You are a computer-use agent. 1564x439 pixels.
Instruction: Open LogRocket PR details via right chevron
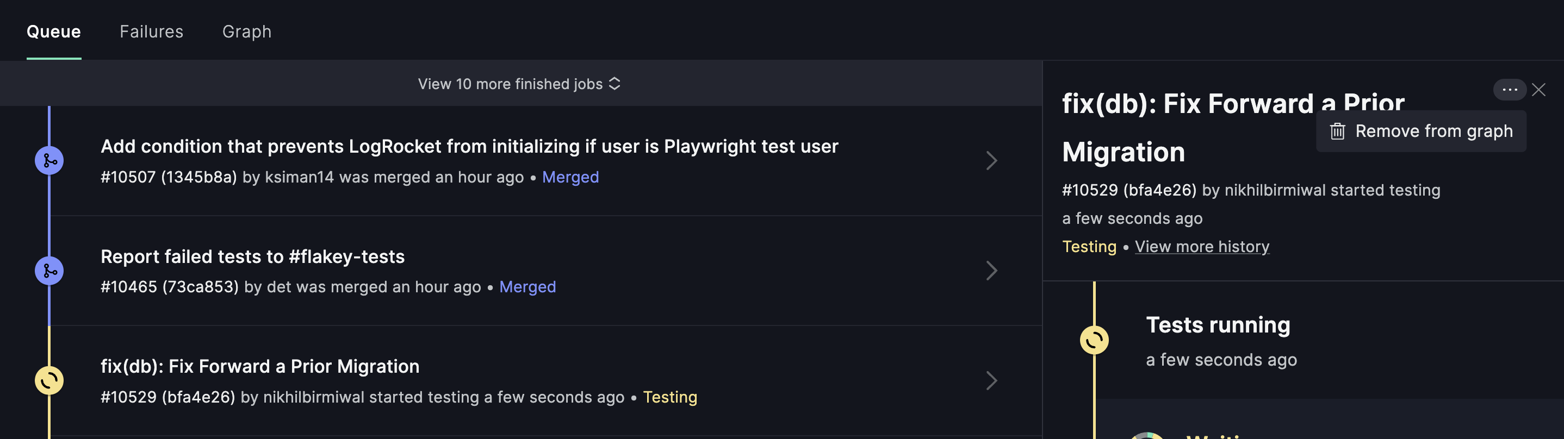click(x=991, y=161)
